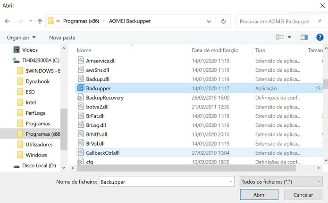Click the Abrir button
This screenshot has height=203, width=328.
click(259, 195)
